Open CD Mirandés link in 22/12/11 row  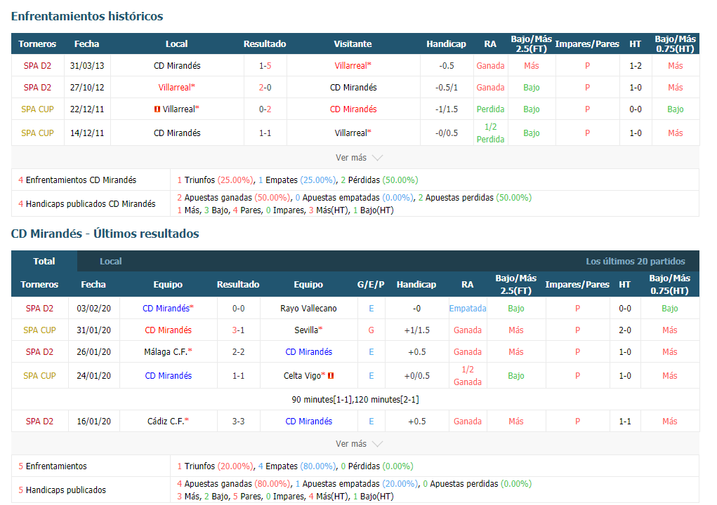click(x=353, y=109)
